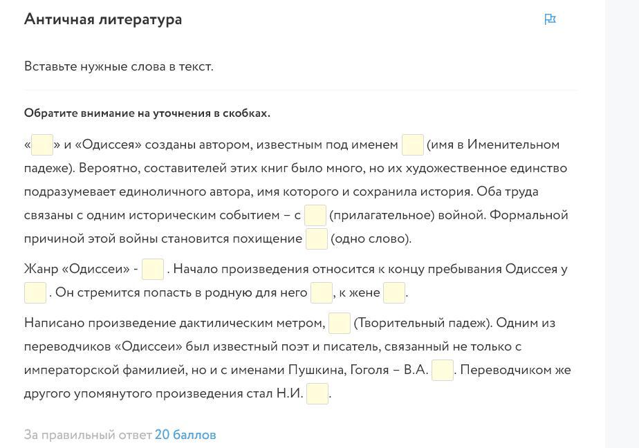
Task: Select the adjective blank before «войной»
Action: point(315,215)
